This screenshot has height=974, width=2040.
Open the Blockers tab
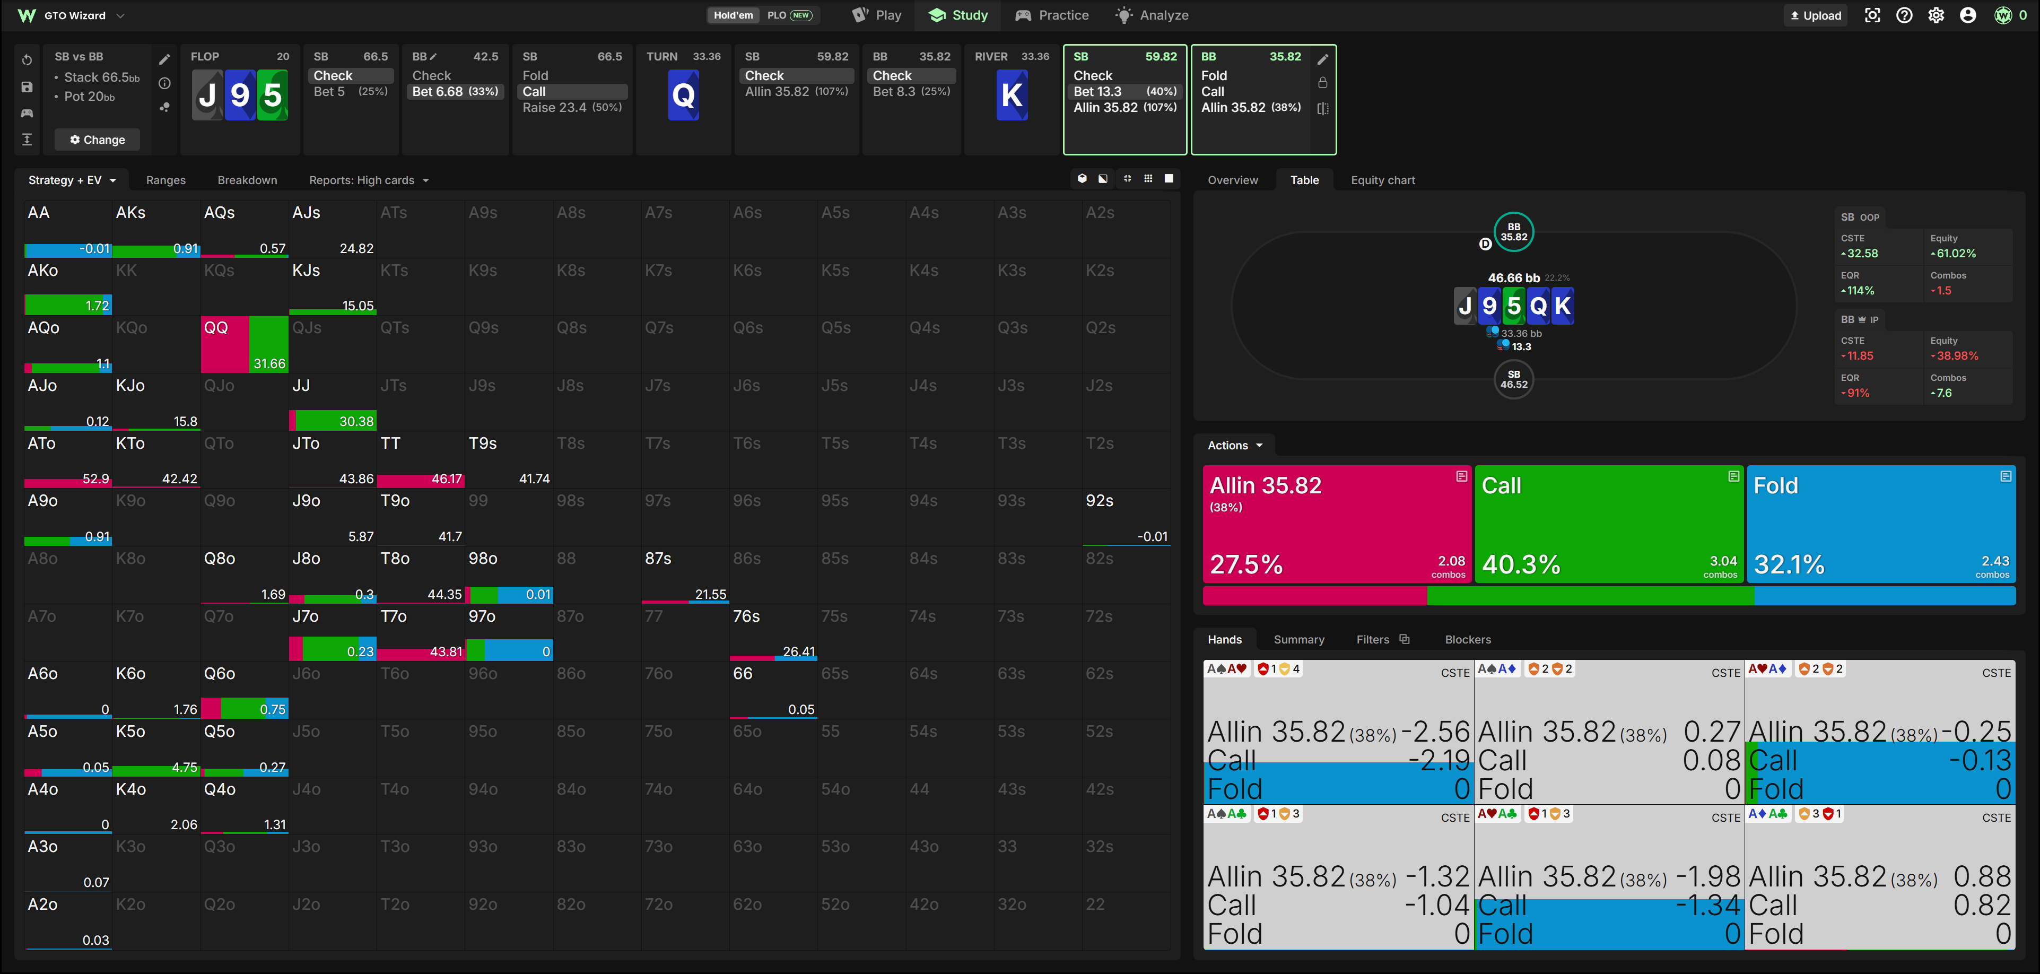[1468, 639]
